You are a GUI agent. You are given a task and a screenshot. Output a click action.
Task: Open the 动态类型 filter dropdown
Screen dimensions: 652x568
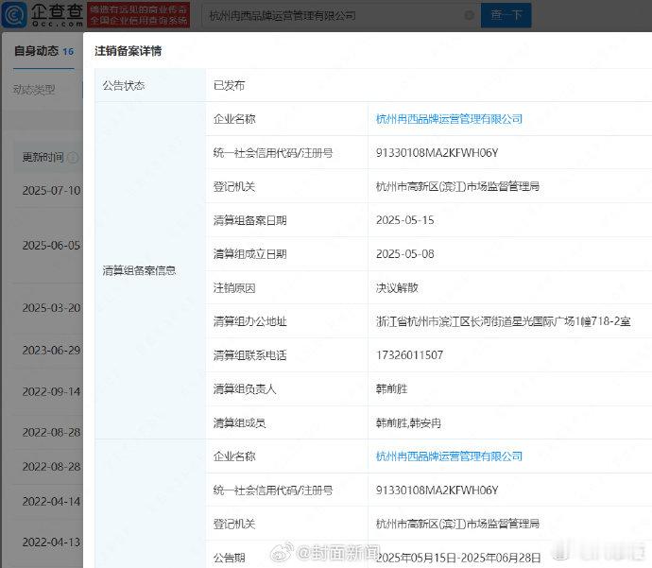coord(34,90)
